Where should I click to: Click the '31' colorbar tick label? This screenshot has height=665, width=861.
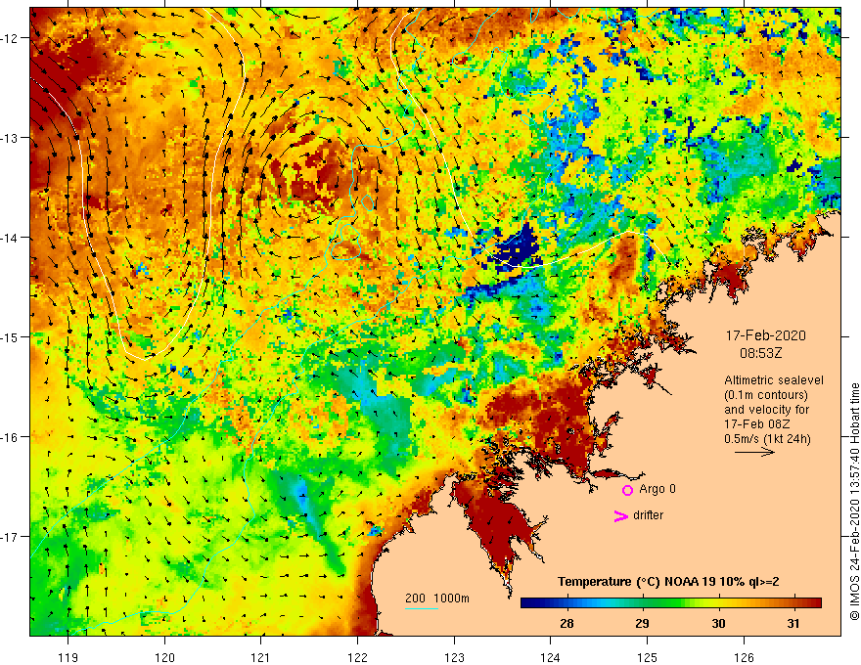(x=793, y=623)
